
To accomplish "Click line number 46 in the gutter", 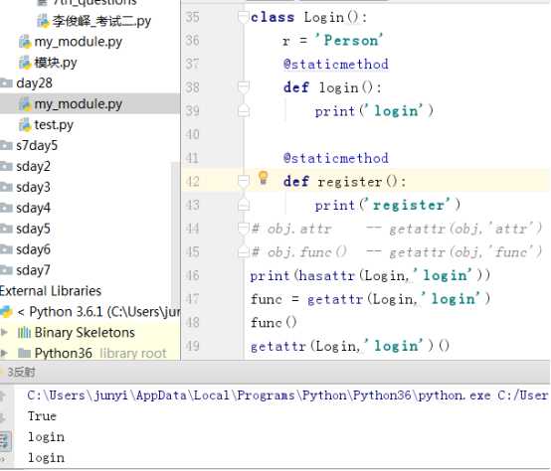I will [x=192, y=275].
